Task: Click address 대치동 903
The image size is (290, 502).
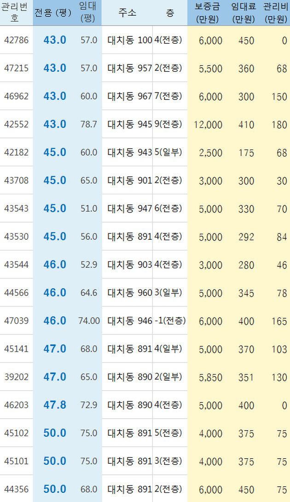Action: (x=130, y=265)
